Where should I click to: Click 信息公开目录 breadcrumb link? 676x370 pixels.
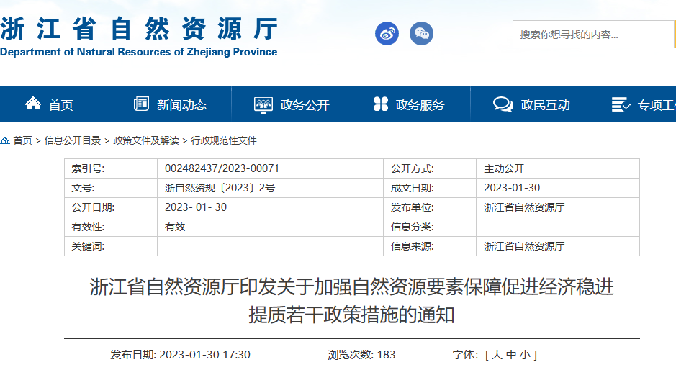point(73,140)
